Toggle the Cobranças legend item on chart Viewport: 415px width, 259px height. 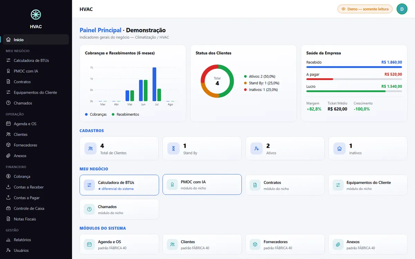[96, 114]
